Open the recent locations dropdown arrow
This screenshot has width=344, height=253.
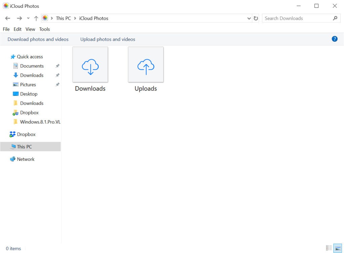point(28,19)
